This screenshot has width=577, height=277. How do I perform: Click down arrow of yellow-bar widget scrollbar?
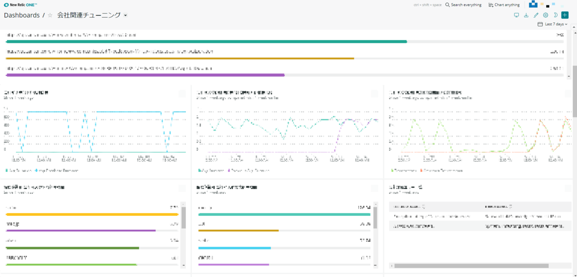click(x=183, y=265)
